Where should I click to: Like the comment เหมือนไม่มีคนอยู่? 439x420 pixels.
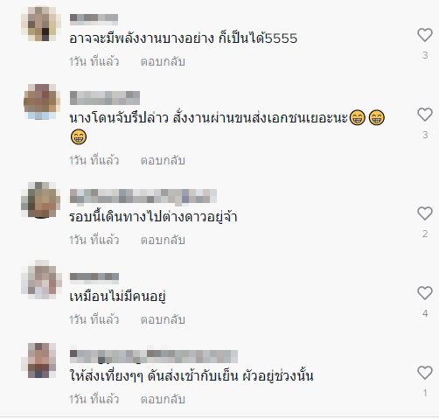click(425, 293)
